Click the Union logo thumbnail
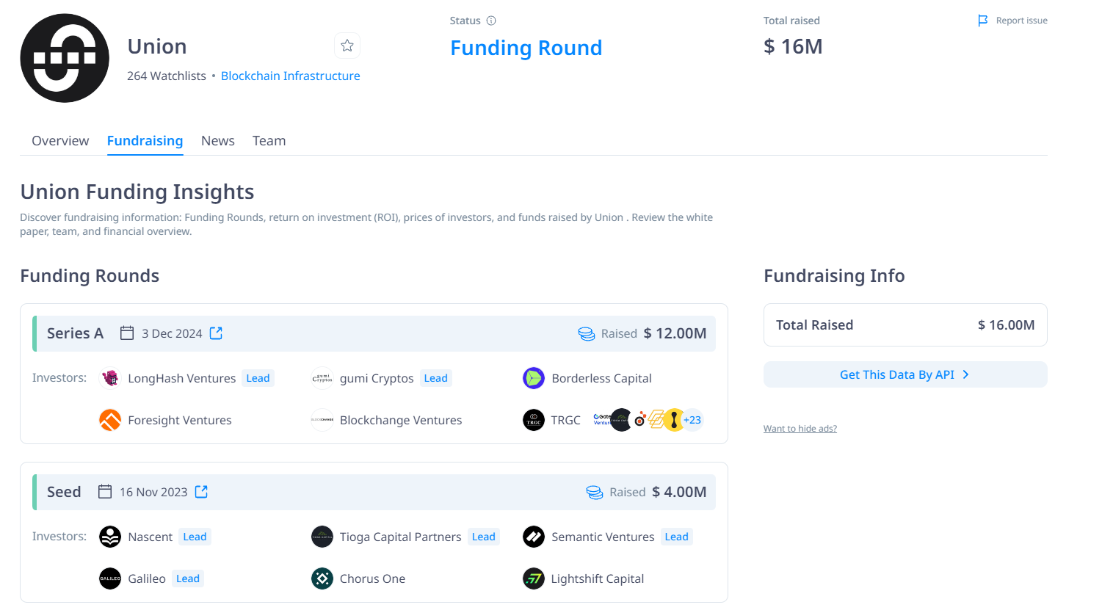Image resolution: width=1102 pixels, height=613 pixels. click(65, 58)
